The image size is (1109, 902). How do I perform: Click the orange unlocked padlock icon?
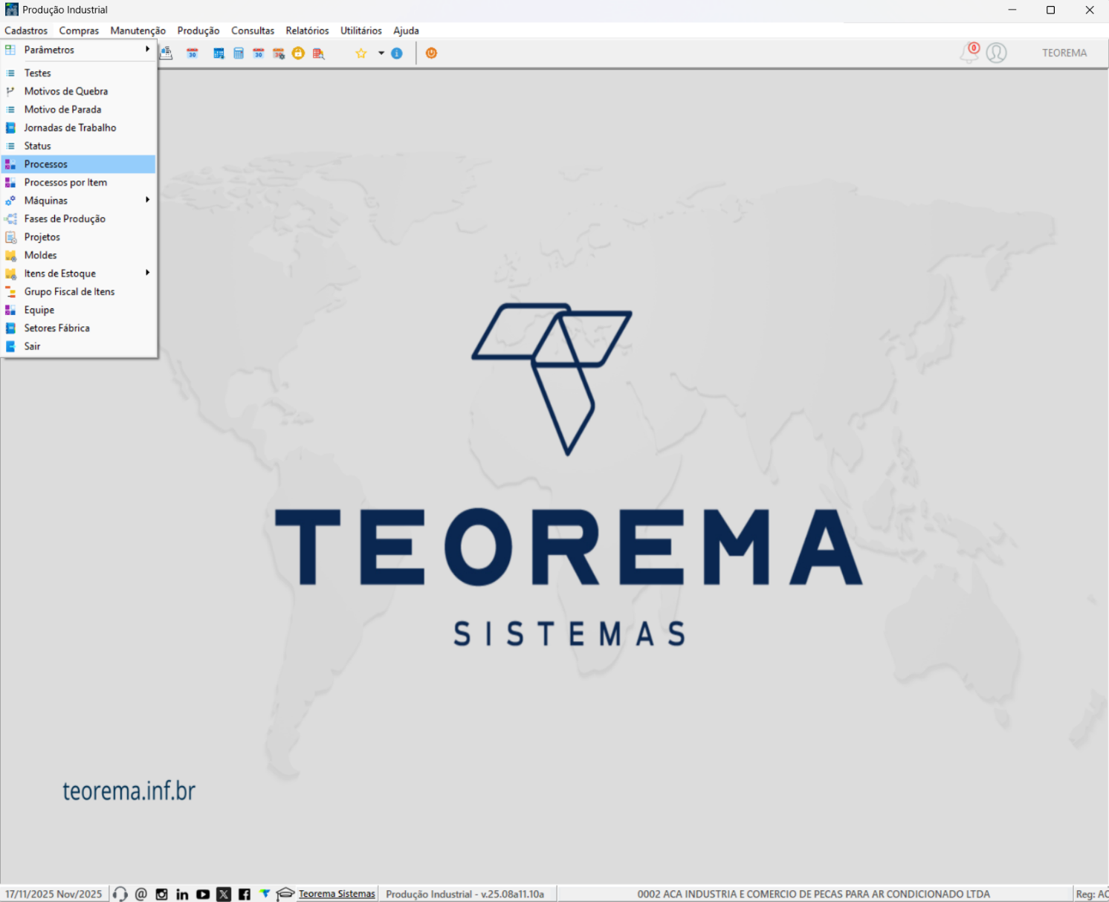298,53
